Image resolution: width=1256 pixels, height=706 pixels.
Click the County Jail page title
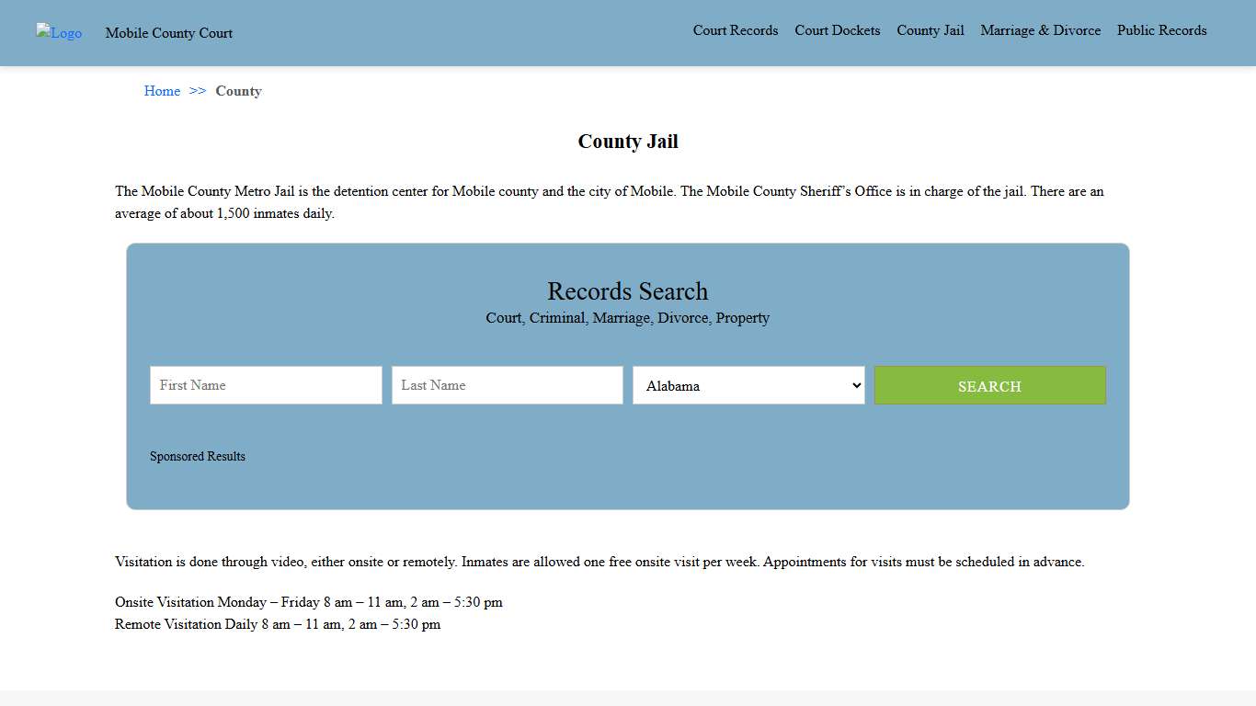[x=628, y=141]
